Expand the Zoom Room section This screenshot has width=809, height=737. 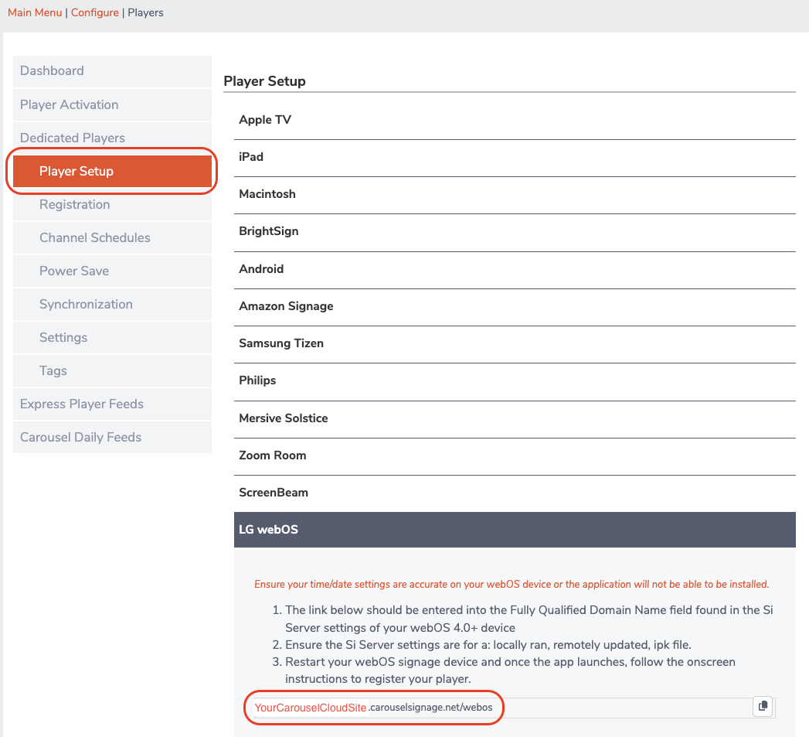[515, 456]
